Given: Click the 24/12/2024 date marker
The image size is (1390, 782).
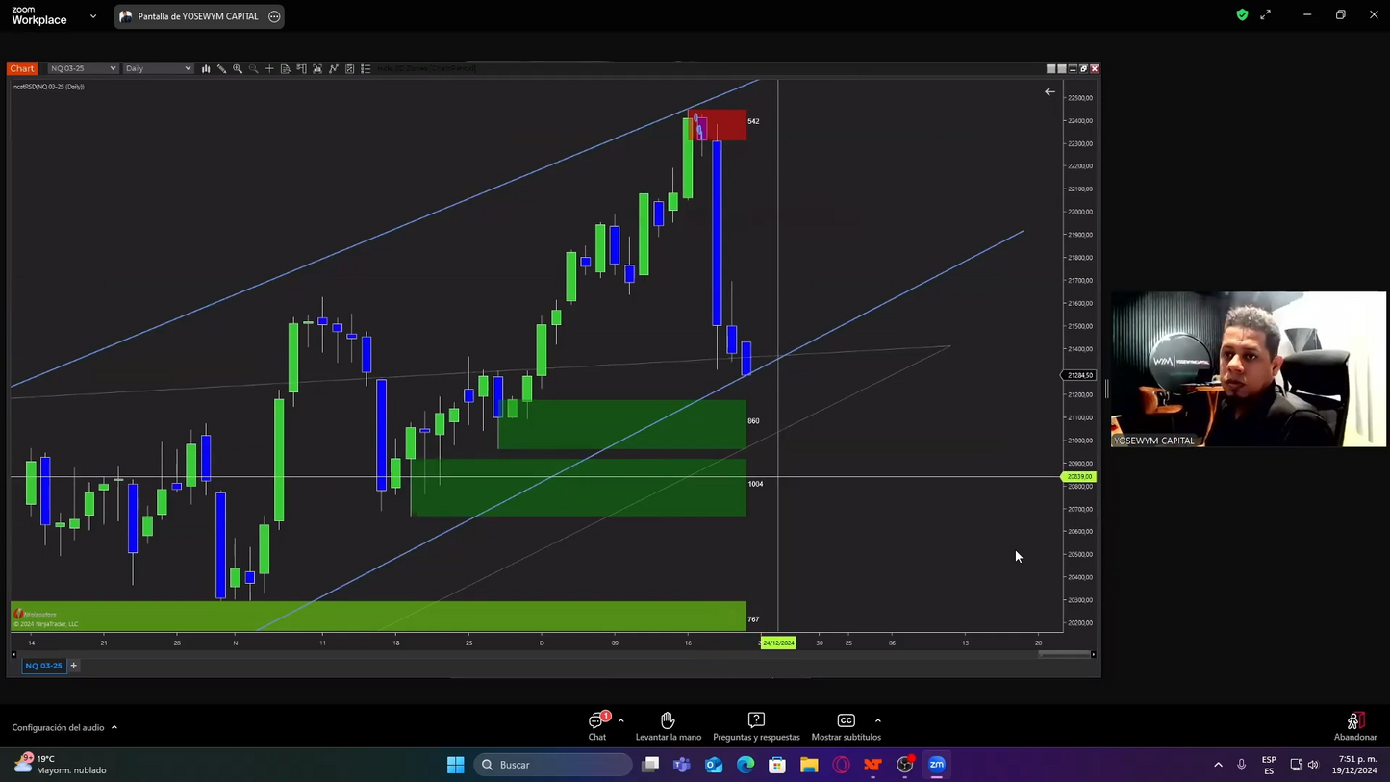Looking at the screenshot, I should point(778,643).
